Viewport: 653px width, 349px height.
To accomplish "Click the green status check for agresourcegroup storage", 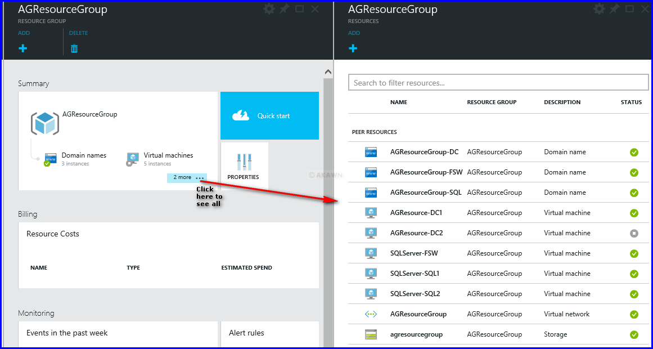I will 634,335.
